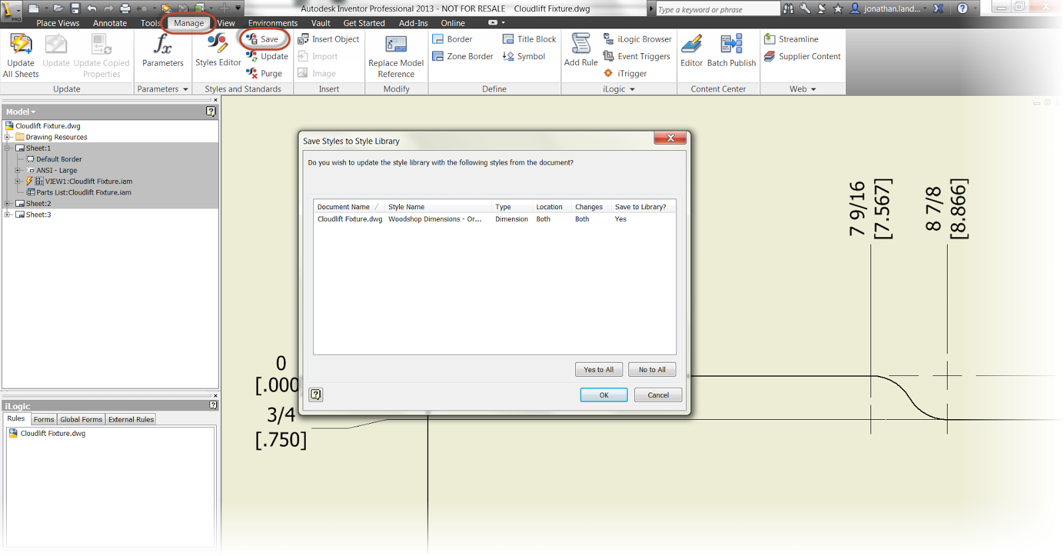Click the Save icon in quick access toolbar
This screenshot has height=556, width=1064.
pos(75,9)
